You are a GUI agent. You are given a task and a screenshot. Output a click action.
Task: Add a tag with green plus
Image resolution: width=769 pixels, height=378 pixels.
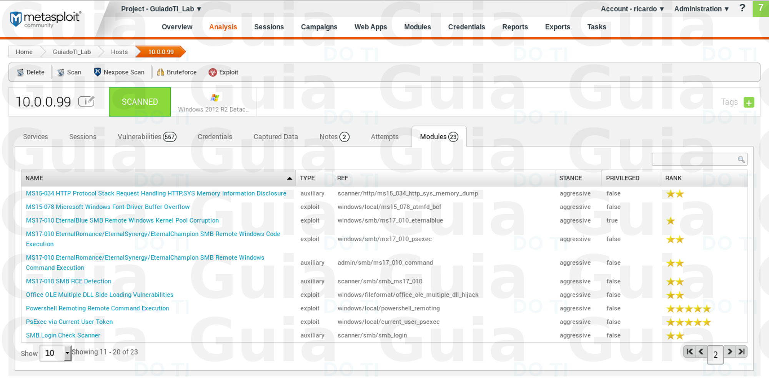pyautogui.click(x=749, y=103)
